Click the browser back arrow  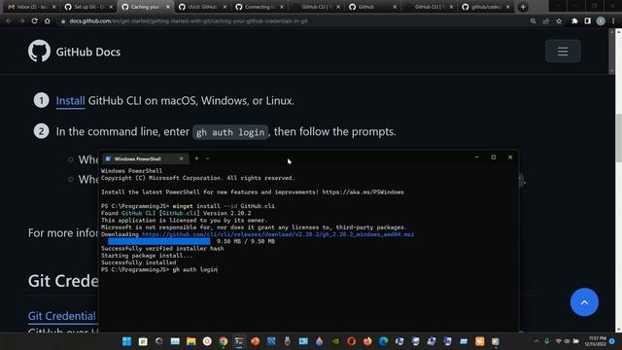9,21
